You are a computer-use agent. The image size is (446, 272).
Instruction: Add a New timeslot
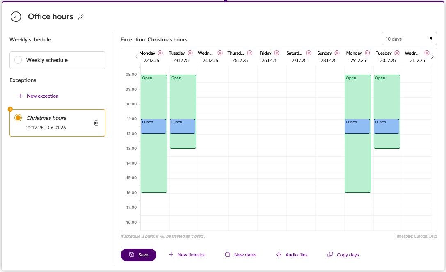187,255
